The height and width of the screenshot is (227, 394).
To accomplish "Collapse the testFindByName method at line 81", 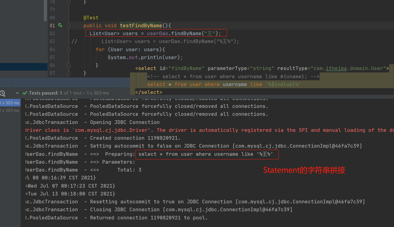I will 69,26.
